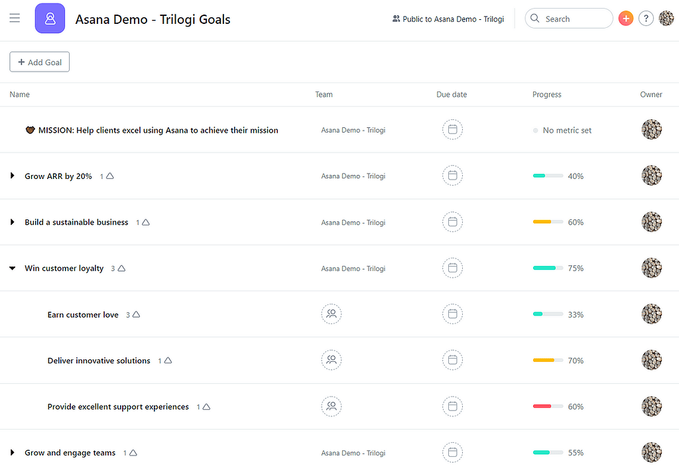
Task: Click Public to Asana Demo - Trilogi
Action: (448, 19)
